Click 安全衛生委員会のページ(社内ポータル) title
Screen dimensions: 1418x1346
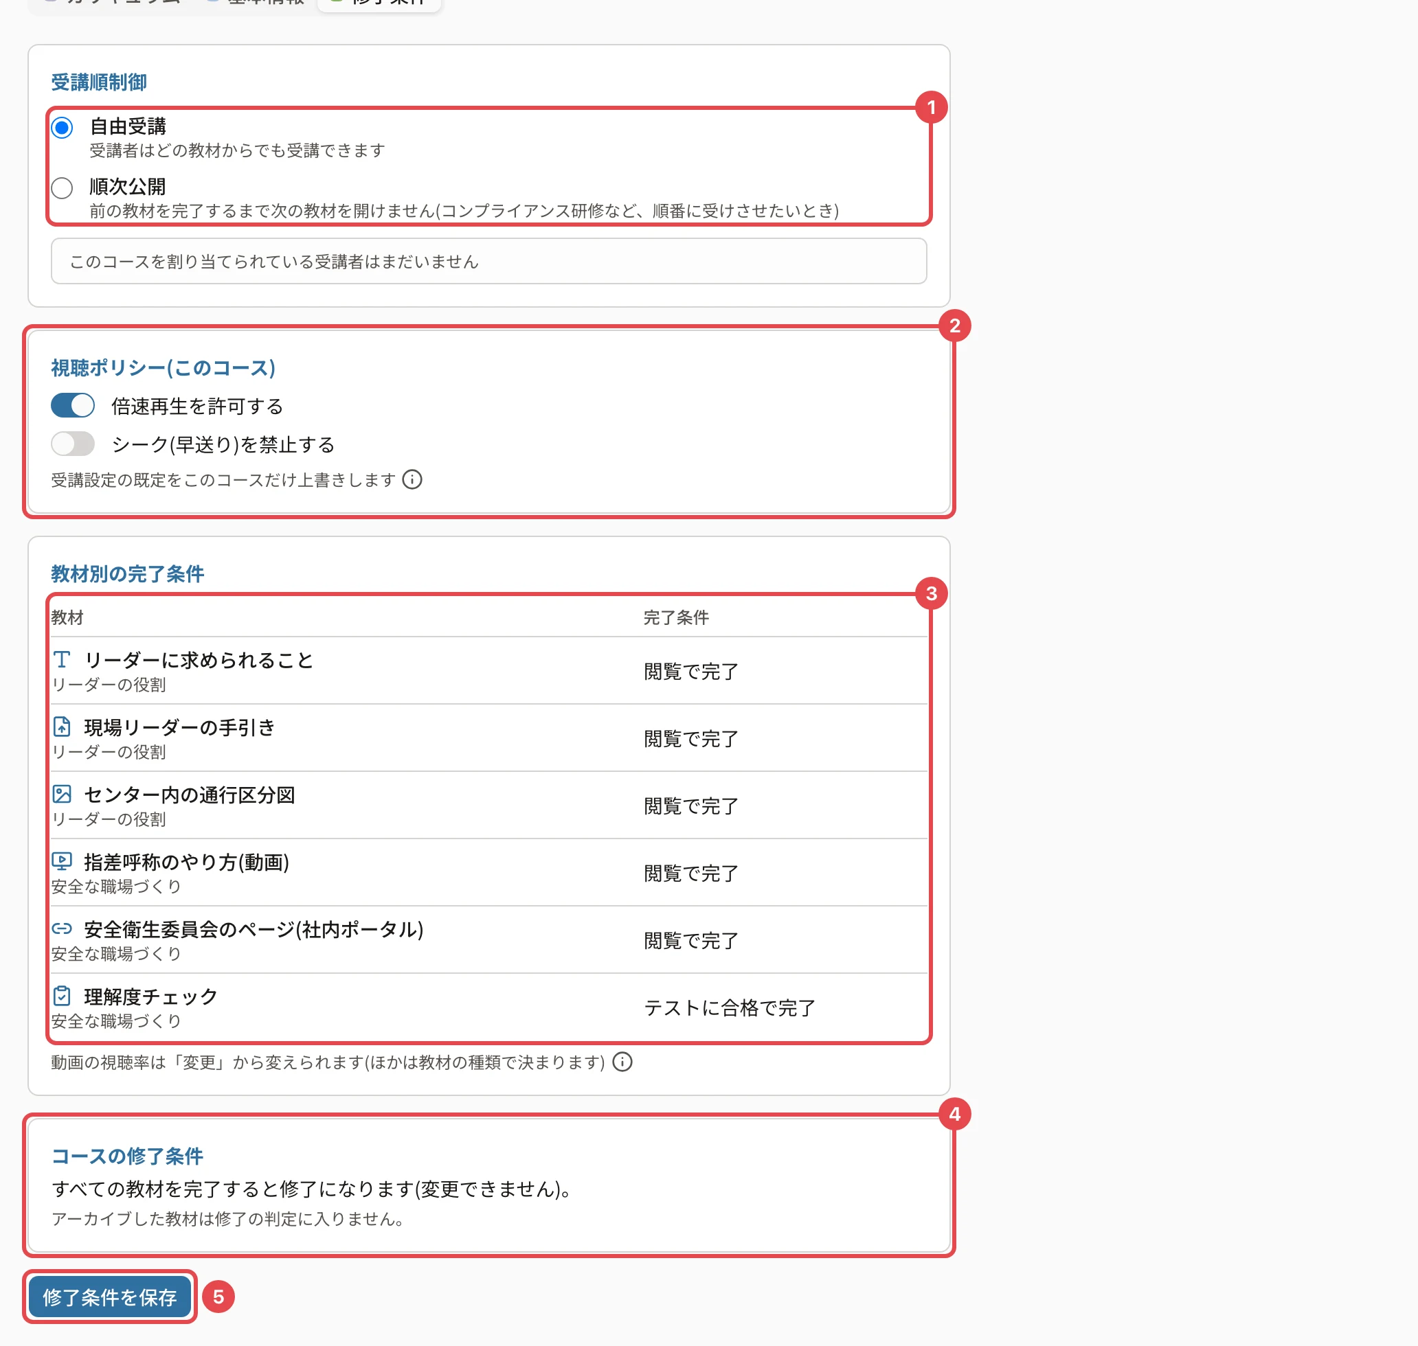point(254,930)
